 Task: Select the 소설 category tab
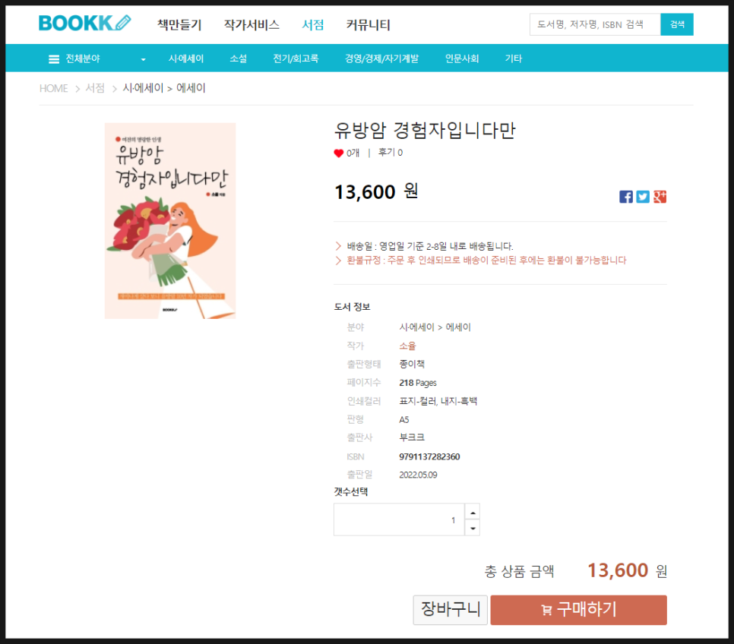pos(239,58)
